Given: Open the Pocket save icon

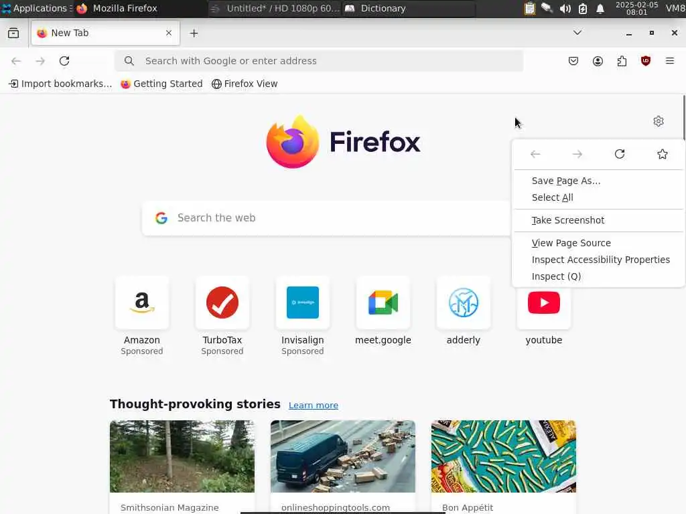Looking at the screenshot, I should point(573,61).
